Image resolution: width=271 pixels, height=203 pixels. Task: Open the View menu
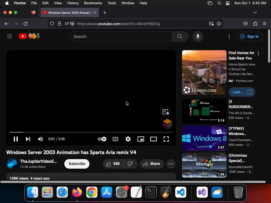58,3
